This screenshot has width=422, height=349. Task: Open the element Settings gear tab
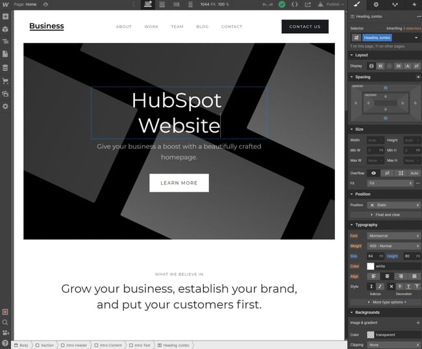(376, 5)
